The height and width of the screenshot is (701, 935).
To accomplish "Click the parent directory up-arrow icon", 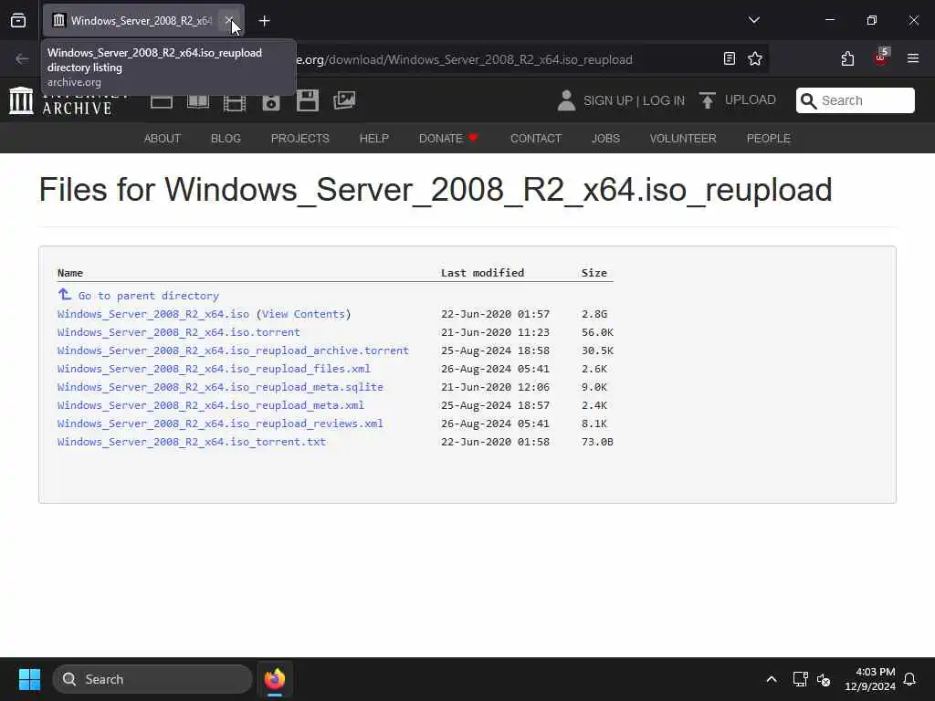I will (x=65, y=295).
